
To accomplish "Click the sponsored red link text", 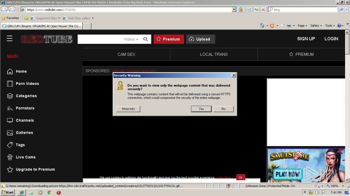I will pos(134,71).
